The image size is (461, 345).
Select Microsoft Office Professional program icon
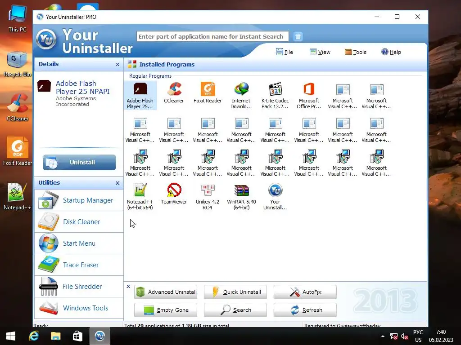(309, 96)
